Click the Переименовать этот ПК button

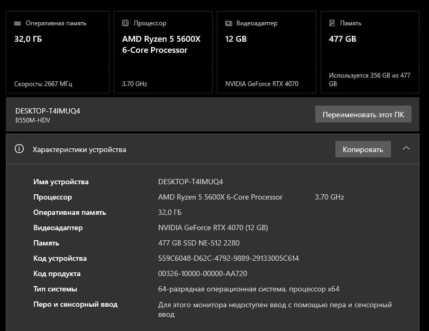[363, 114]
